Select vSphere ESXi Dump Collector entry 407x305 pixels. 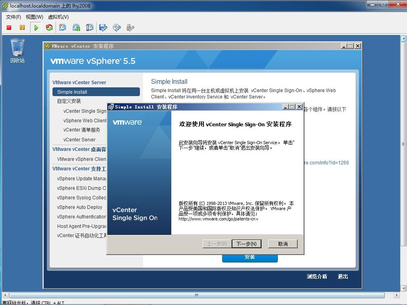(x=81, y=188)
